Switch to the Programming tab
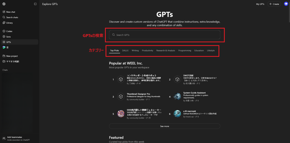This screenshot has height=143, width=290. pyautogui.click(x=185, y=50)
